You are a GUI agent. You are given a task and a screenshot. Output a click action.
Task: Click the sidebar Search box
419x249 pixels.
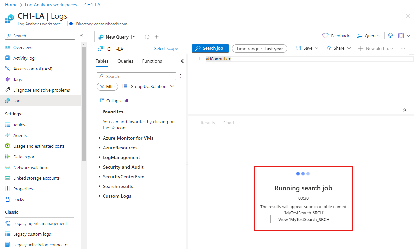coord(40,36)
